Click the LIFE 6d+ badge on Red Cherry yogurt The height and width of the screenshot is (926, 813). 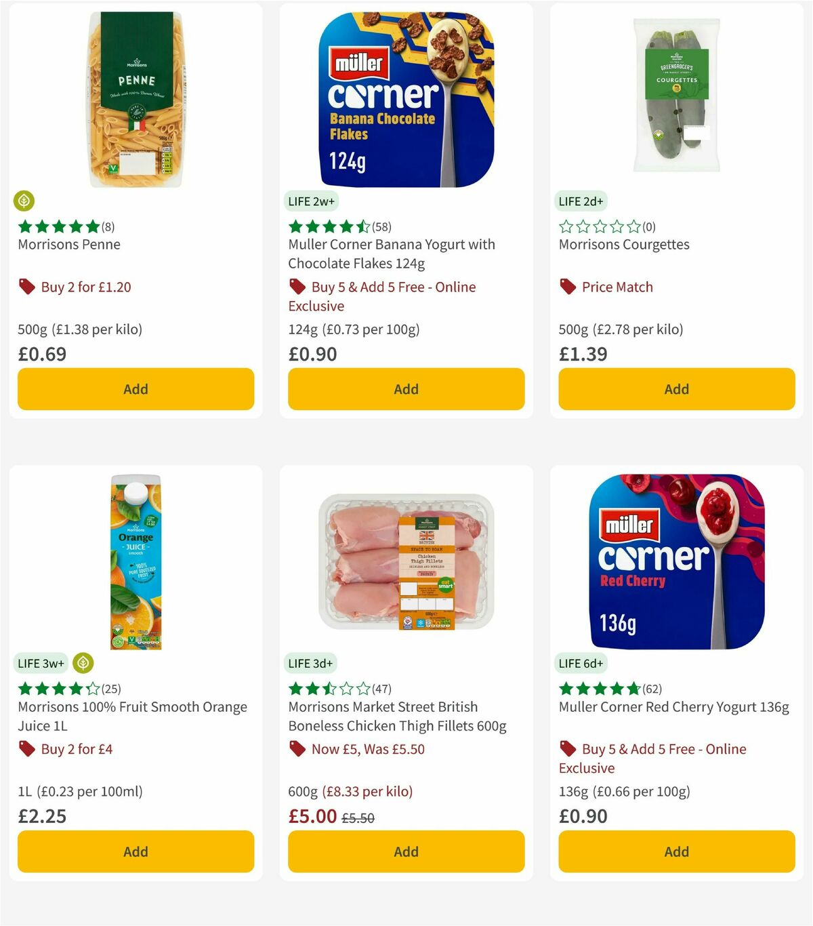tap(581, 663)
